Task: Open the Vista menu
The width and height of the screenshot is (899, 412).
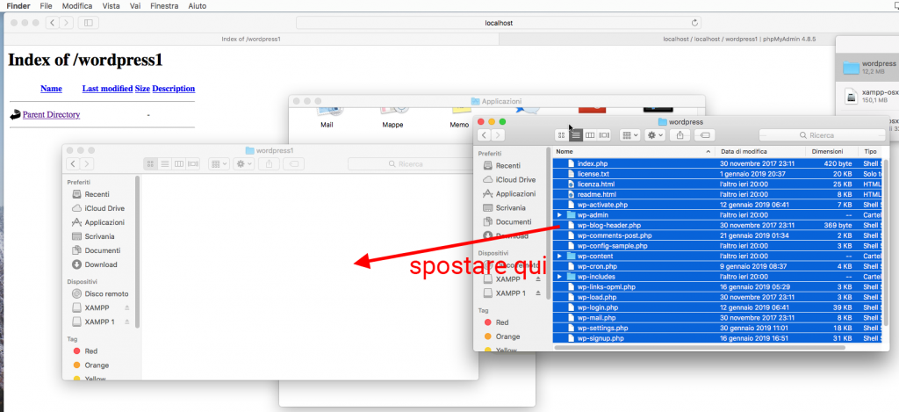Action: (x=111, y=6)
